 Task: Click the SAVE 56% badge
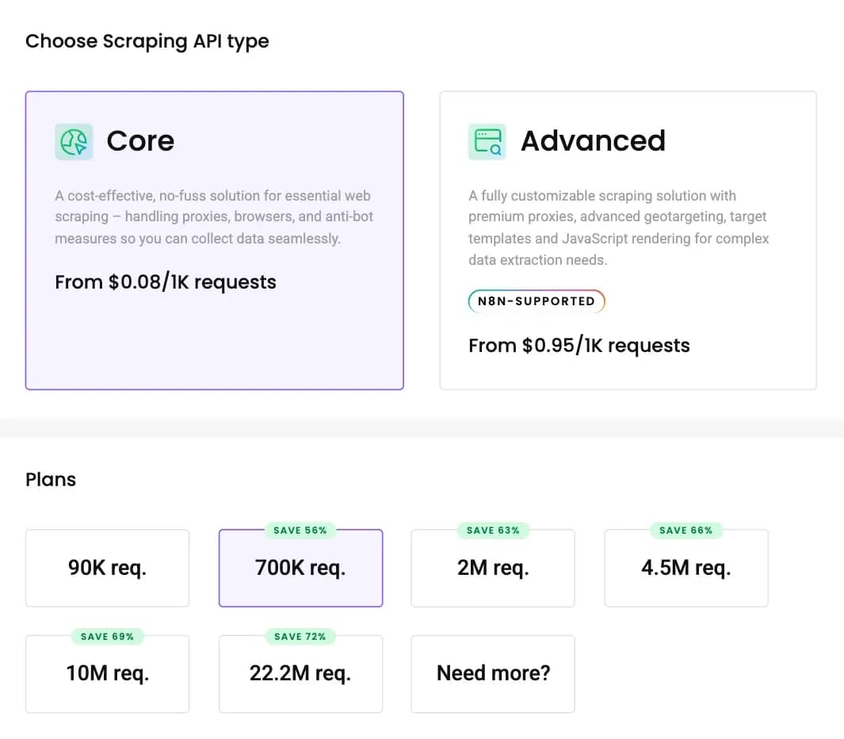[300, 530]
